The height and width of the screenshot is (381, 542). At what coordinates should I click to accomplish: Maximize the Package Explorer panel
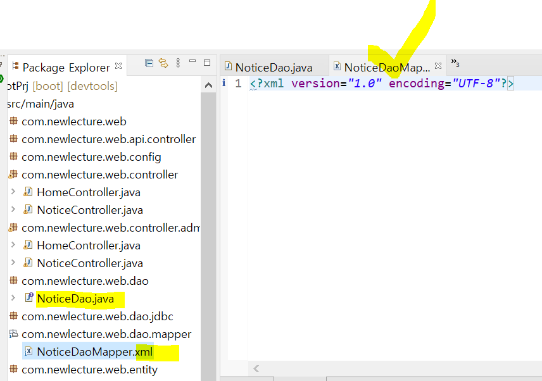(207, 63)
